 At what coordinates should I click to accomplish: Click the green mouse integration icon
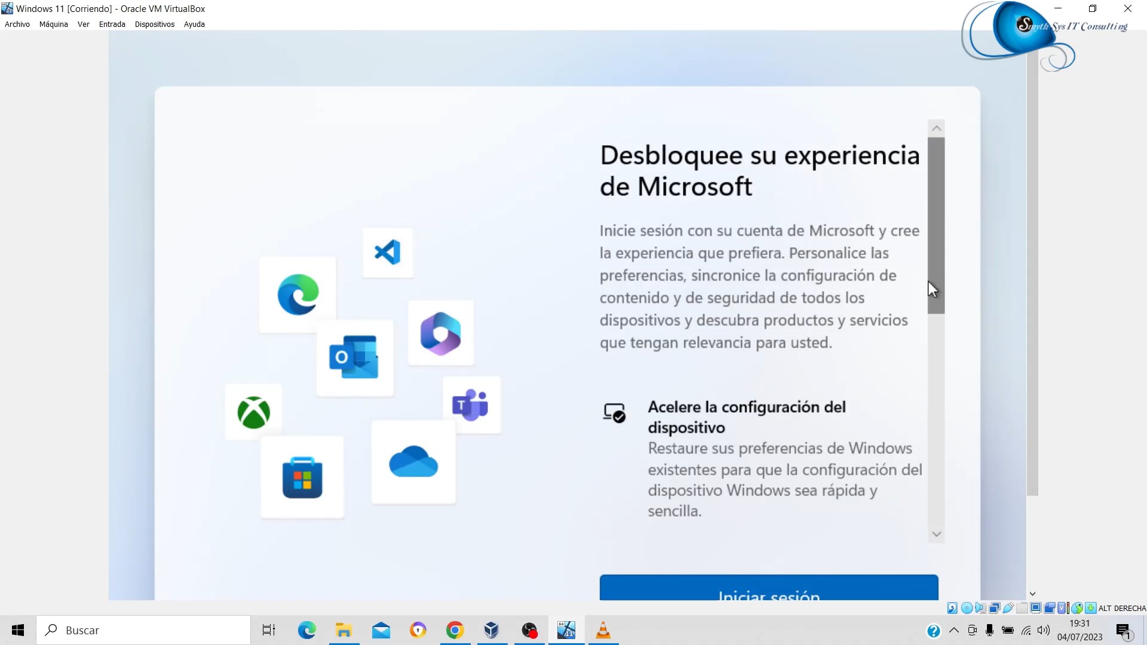pos(1077,608)
